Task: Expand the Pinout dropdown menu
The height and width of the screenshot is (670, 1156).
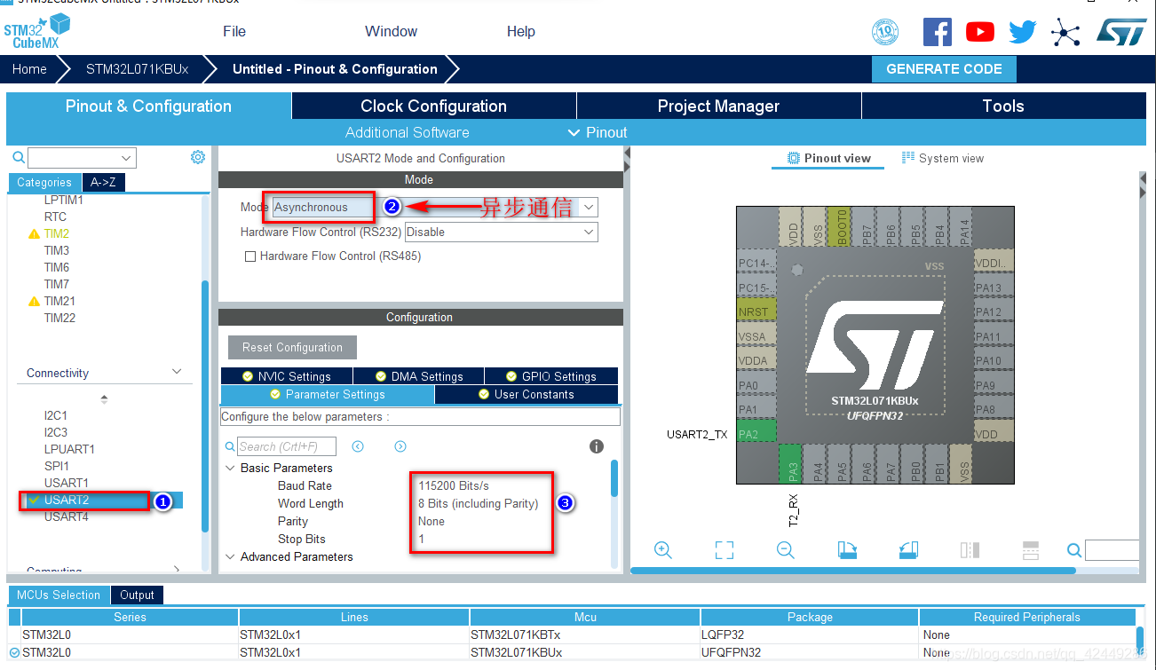Action: 598,132
